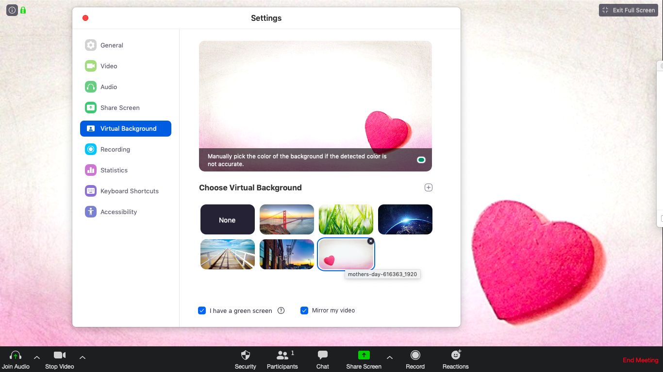
Task: Open the Participants panel
Action: click(x=282, y=360)
